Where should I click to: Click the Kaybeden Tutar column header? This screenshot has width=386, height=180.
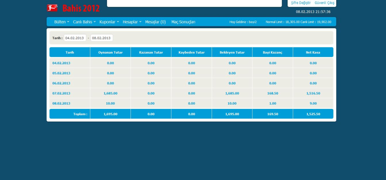click(191, 52)
